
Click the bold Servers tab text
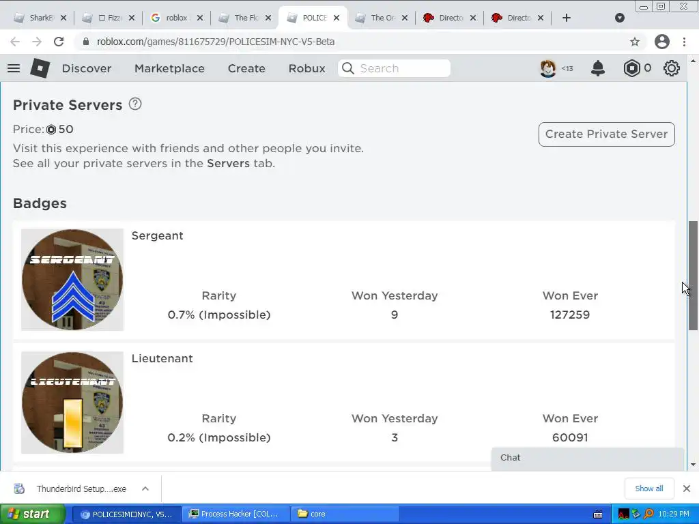(228, 164)
